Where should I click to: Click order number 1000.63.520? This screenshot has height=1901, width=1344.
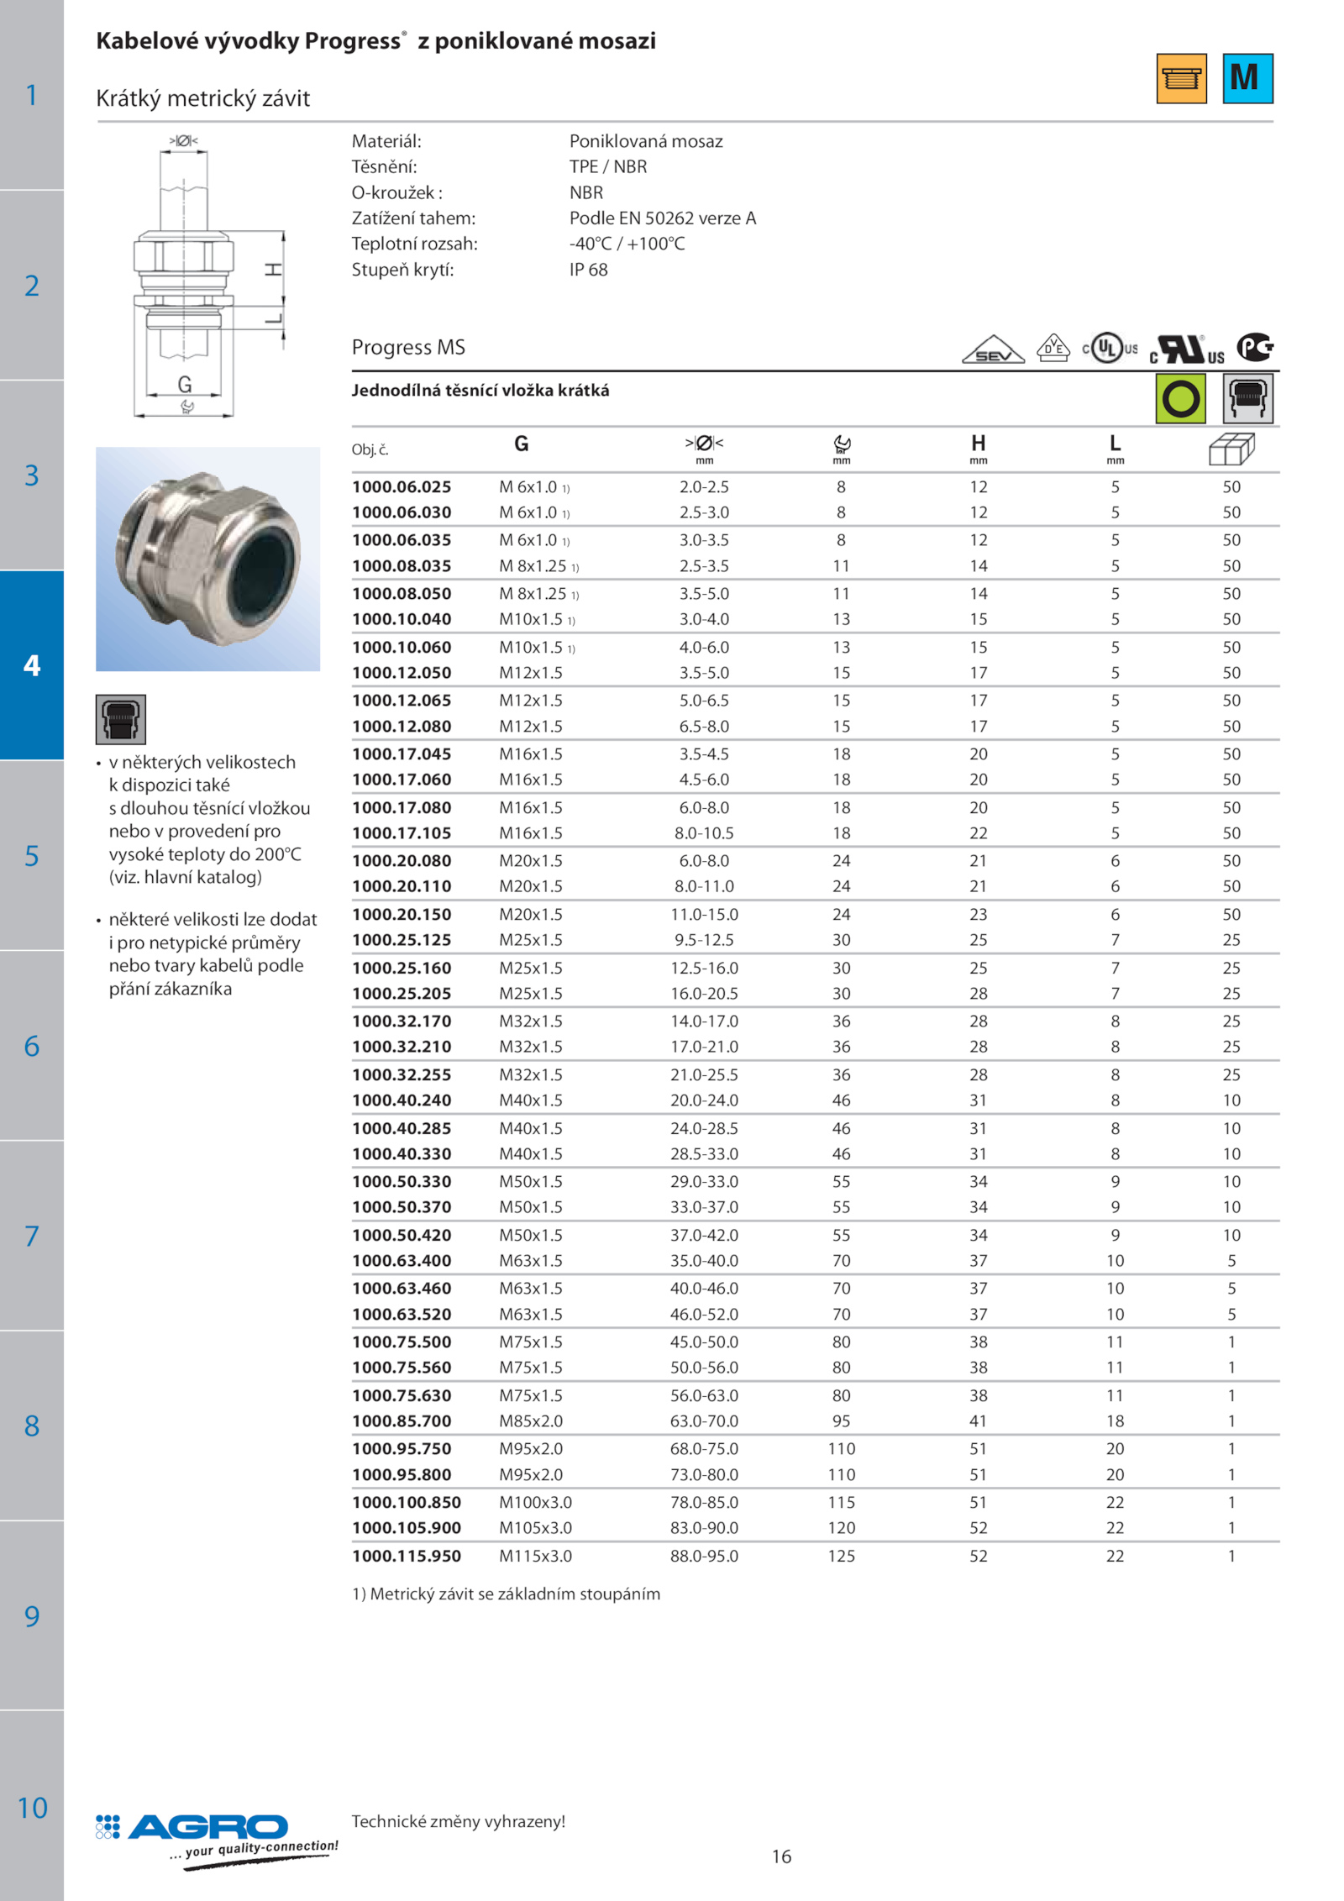click(x=402, y=1315)
